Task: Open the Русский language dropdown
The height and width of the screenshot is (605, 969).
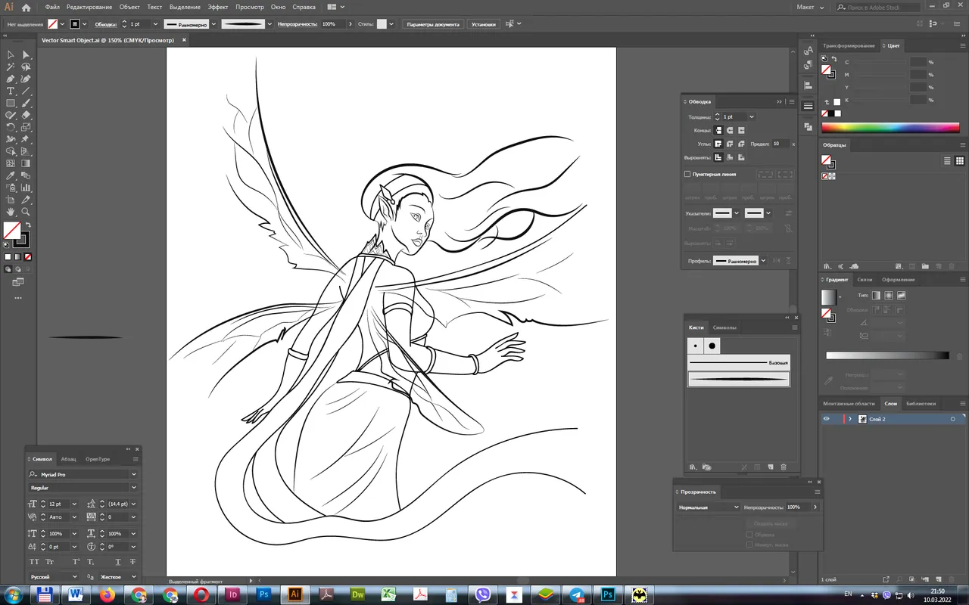Action: click(x=74, y=577)
